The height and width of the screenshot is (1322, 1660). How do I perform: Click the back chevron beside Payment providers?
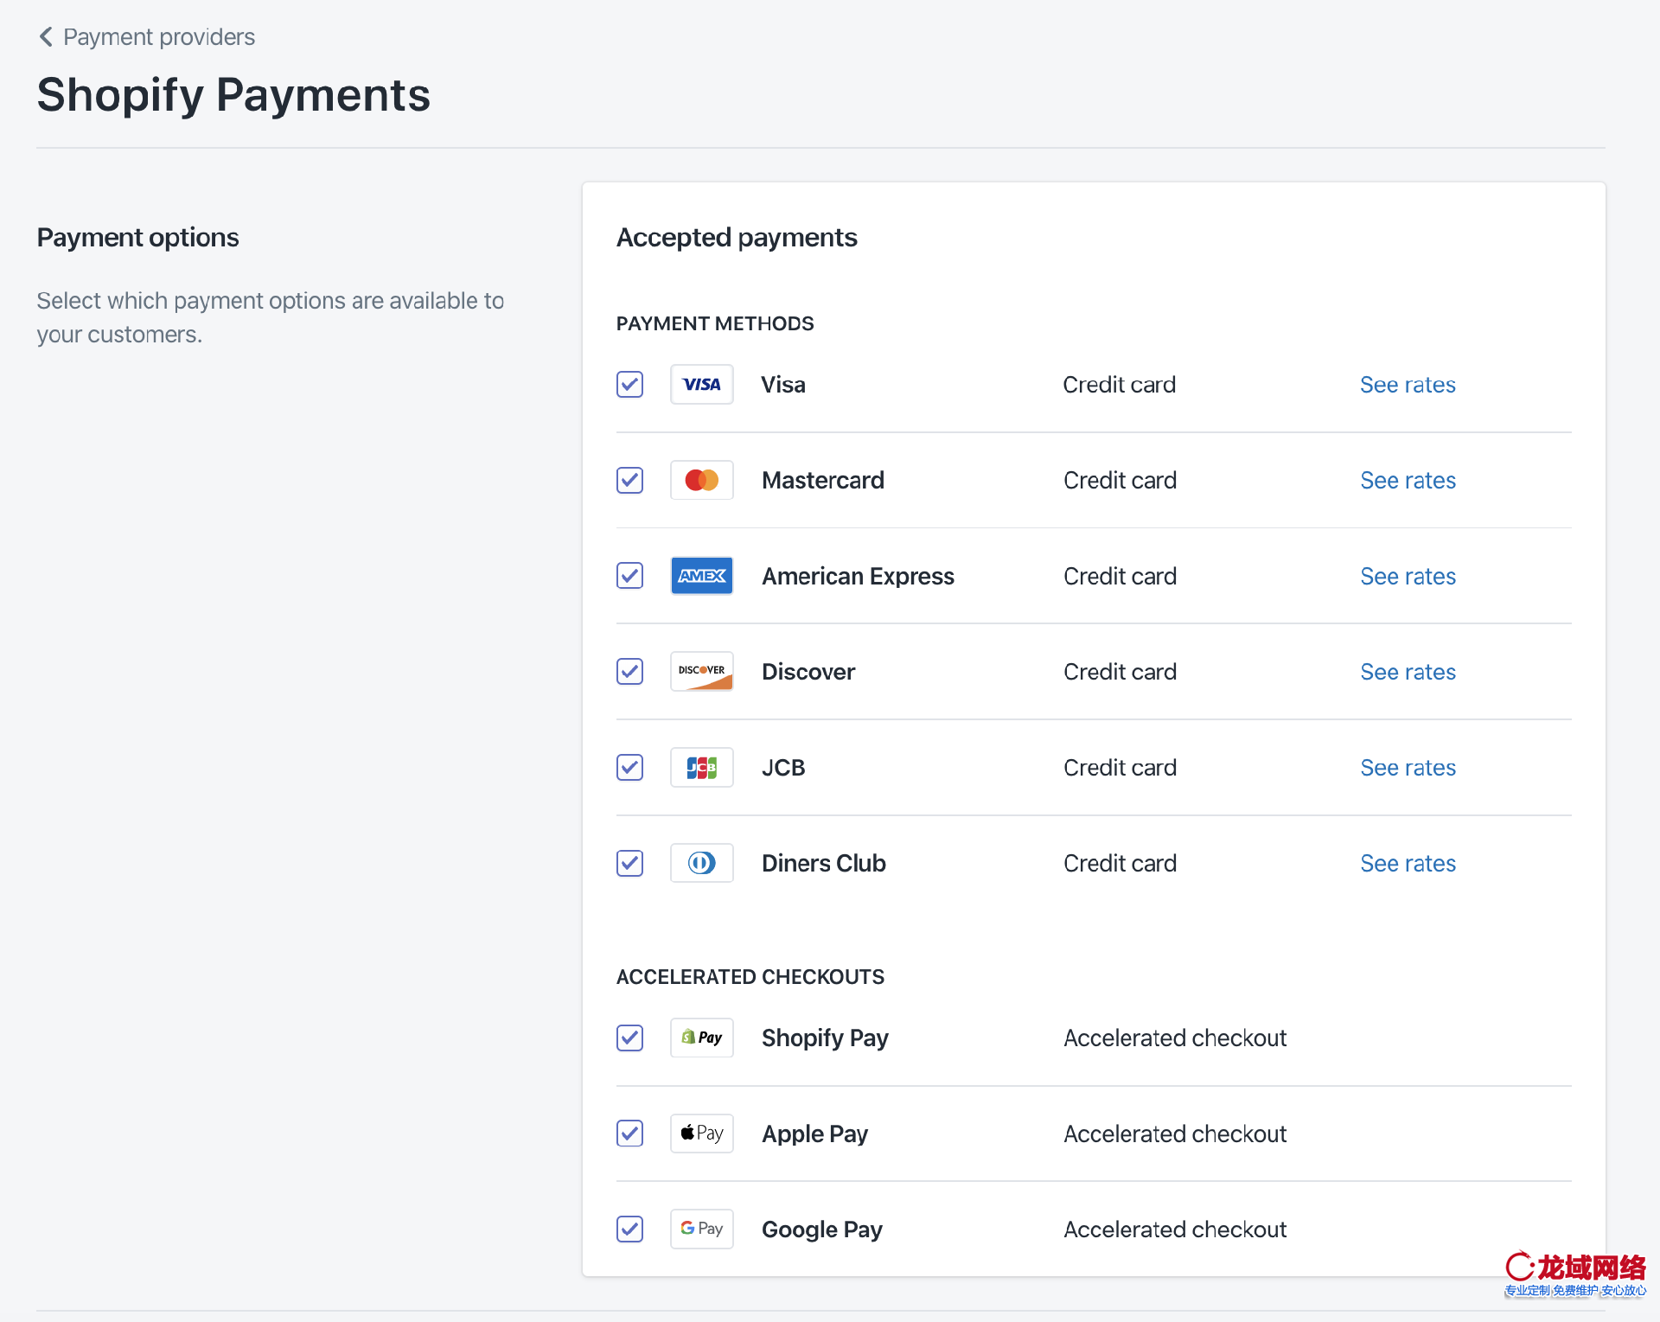(x=46, y=37)
